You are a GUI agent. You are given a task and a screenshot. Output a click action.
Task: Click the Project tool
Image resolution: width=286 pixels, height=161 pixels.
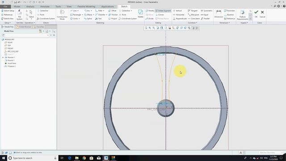coord(113,19)
